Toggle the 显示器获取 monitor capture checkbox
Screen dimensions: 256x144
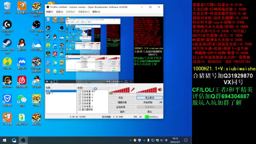[x=80, y=109]
